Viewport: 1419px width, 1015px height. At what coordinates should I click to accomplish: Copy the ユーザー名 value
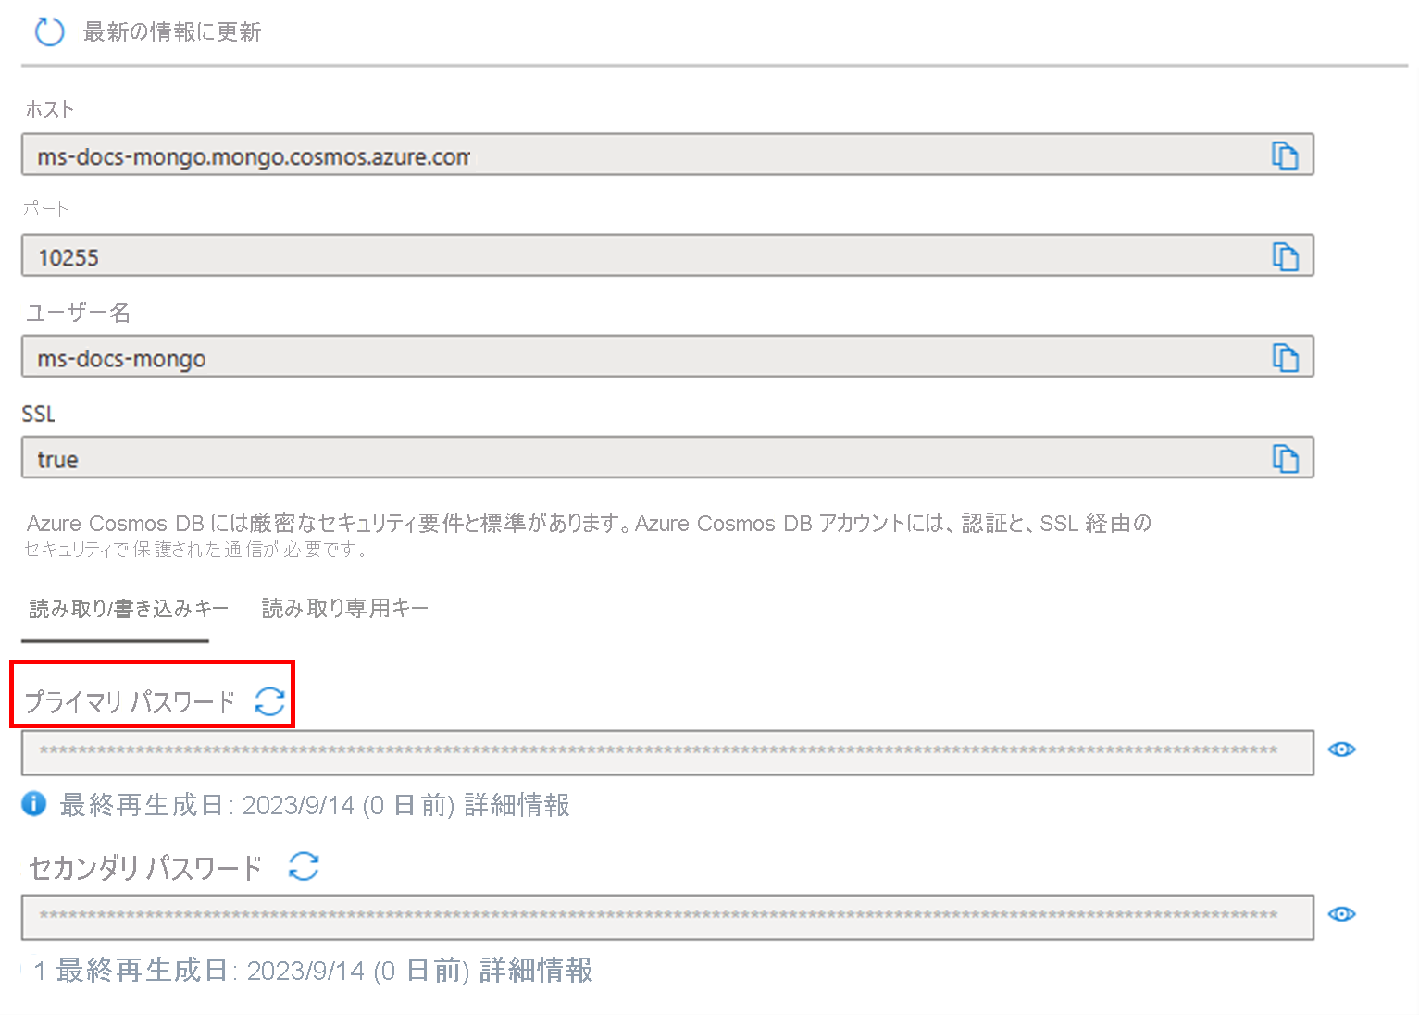[1285, 357]
